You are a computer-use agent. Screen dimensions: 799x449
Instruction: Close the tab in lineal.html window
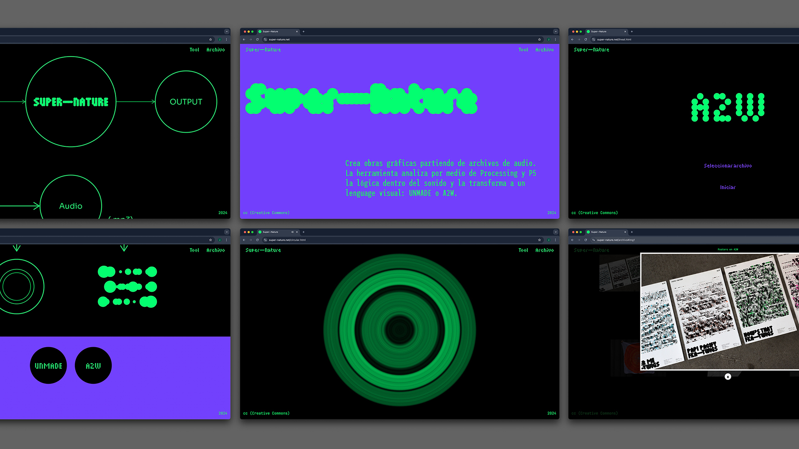coord(625,32)
